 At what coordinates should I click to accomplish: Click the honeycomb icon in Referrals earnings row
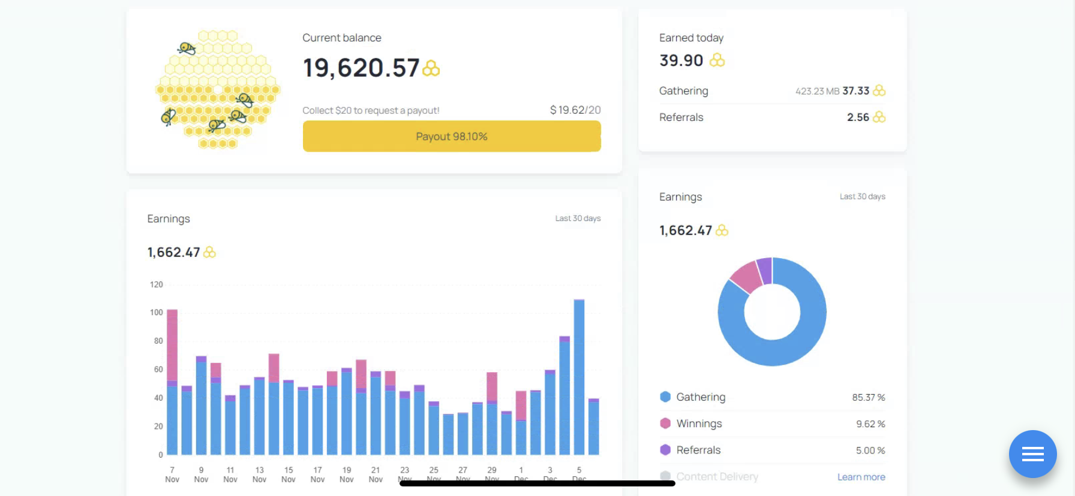point(879,117)
